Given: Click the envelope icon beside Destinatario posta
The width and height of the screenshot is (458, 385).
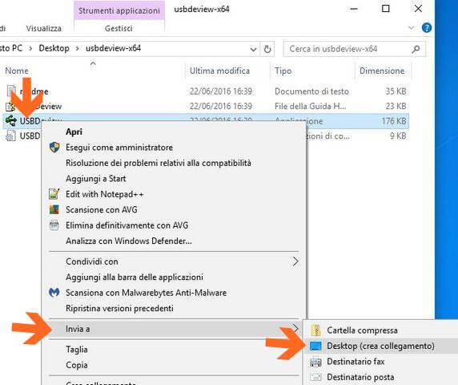Looking at the screenshot, I should tap(315, 377).
